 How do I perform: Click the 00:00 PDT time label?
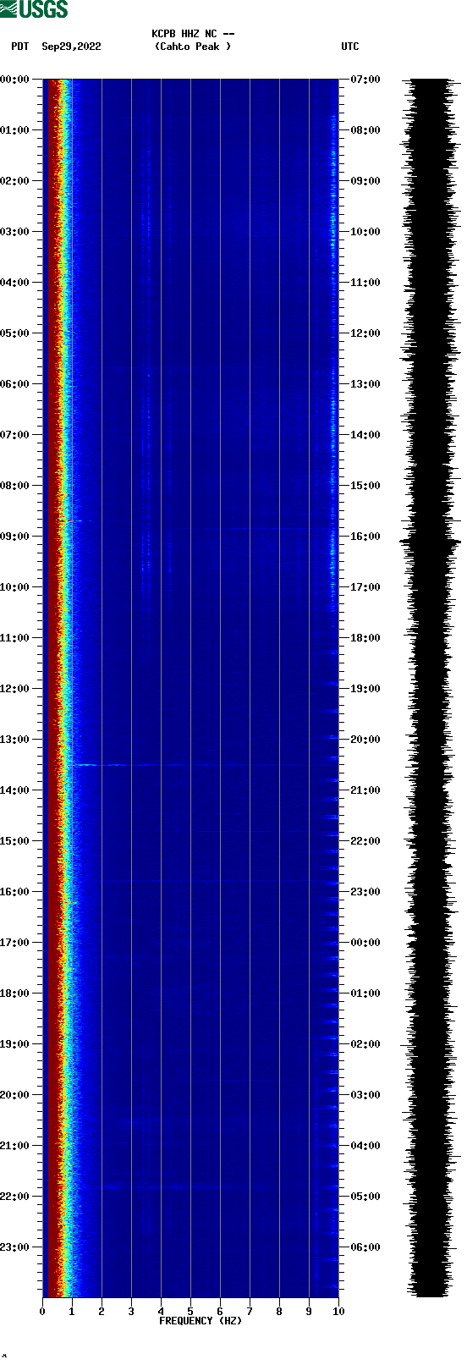(15, 80)
